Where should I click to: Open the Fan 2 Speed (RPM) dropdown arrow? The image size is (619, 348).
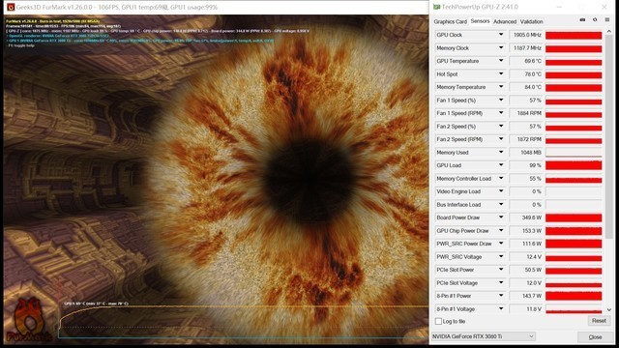pos(501,139)
